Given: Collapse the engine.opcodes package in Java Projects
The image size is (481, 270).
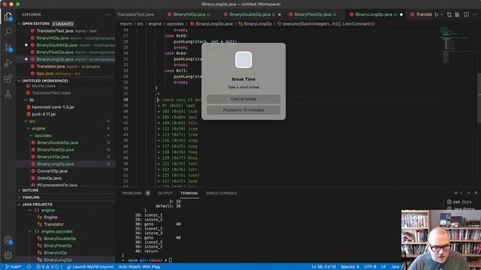Looking at the screenshot, I should tap(57, 232).
